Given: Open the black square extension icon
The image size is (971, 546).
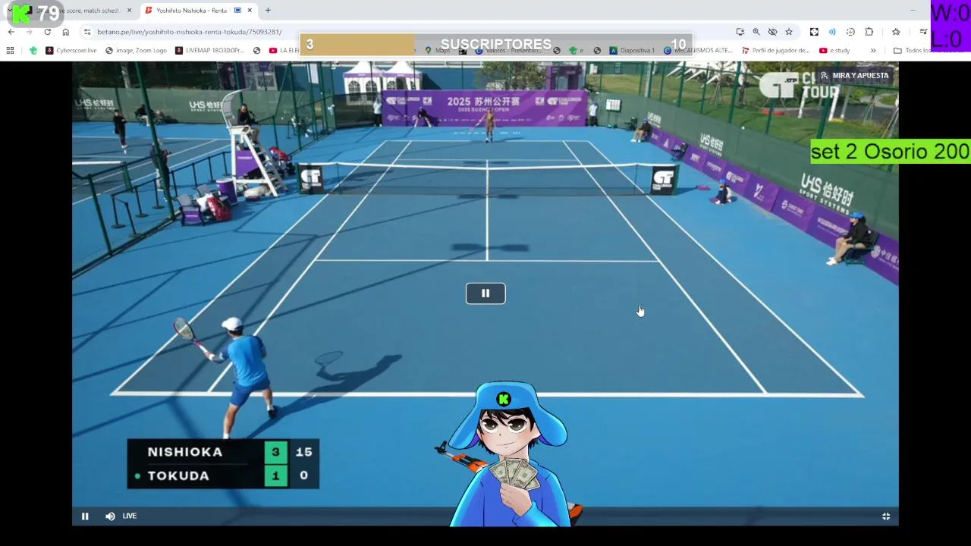Looking at the screenshot, I should 814,32.
